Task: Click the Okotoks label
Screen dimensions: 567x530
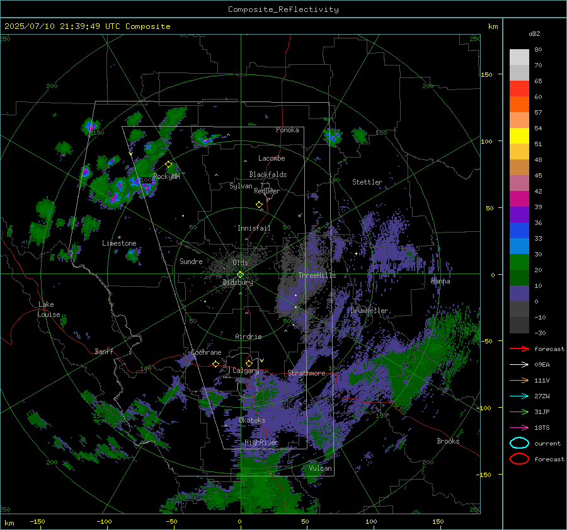Action: [x=252, y=420]
